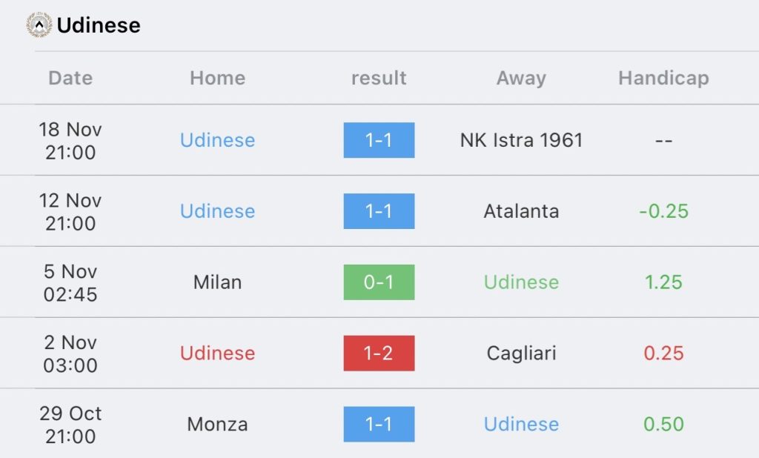Open NK Istra 1961 team page

coord(521,140)
